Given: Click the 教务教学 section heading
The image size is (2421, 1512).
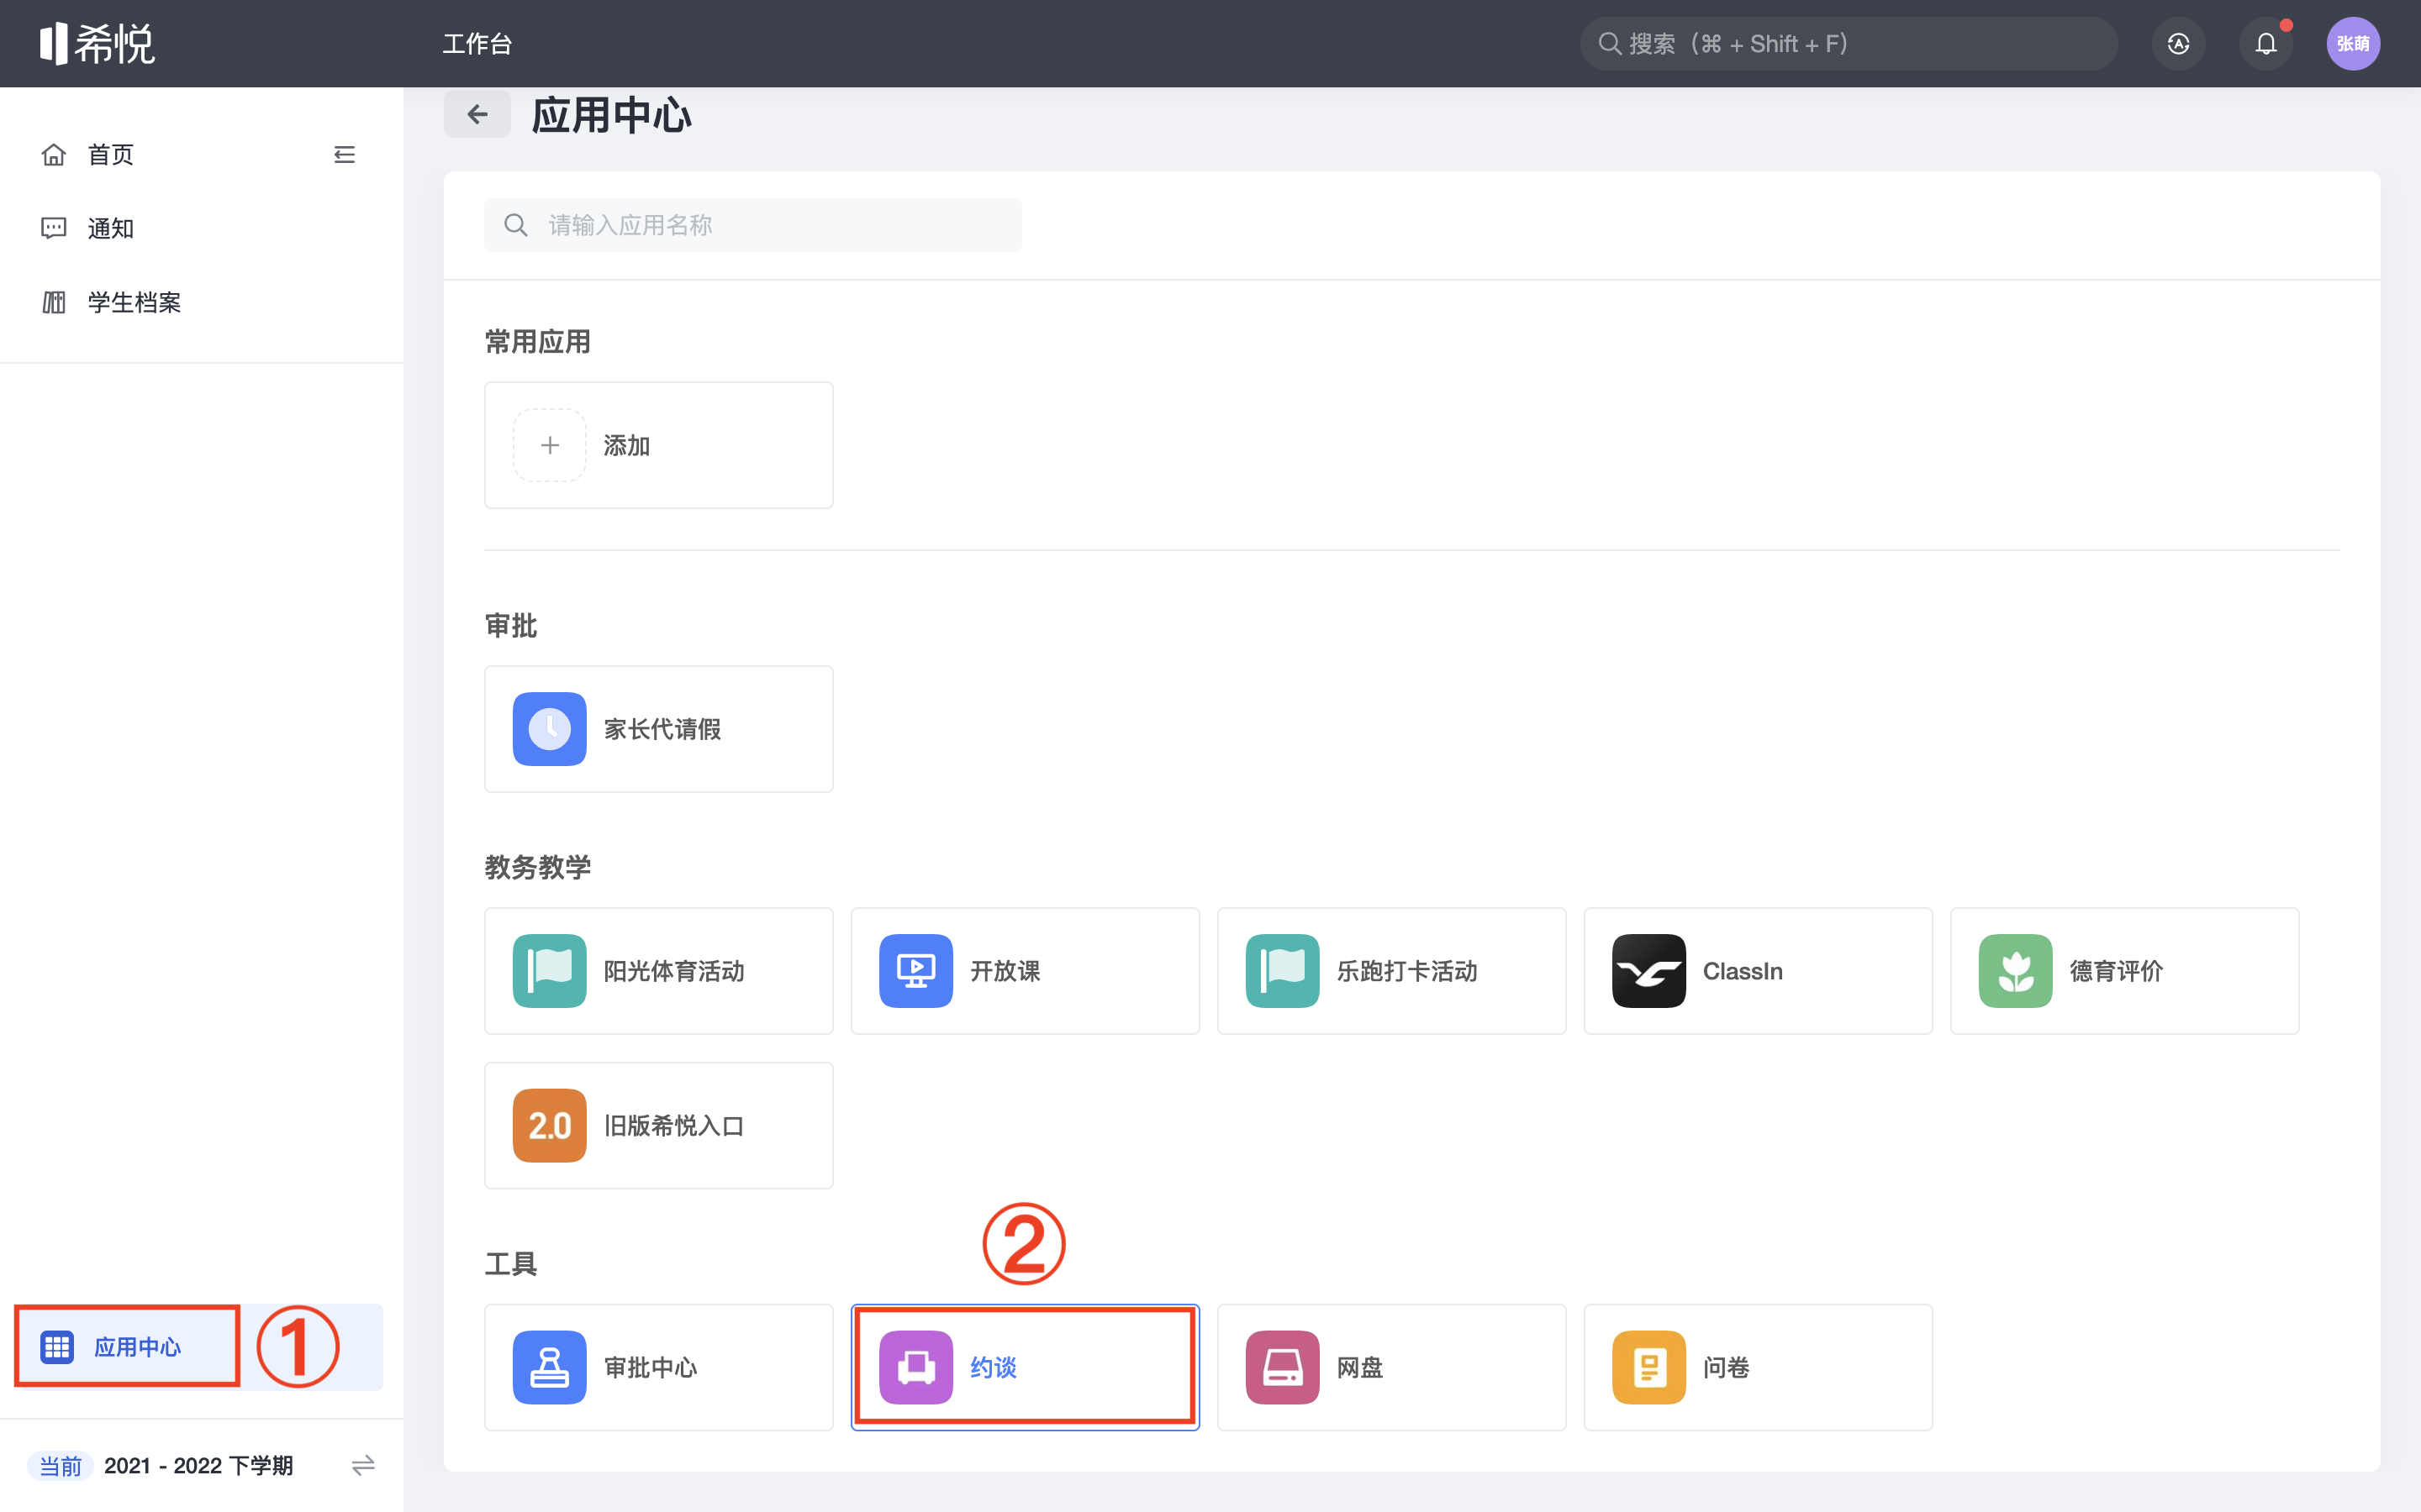Looking at the screenshot, I should point(538,867).
